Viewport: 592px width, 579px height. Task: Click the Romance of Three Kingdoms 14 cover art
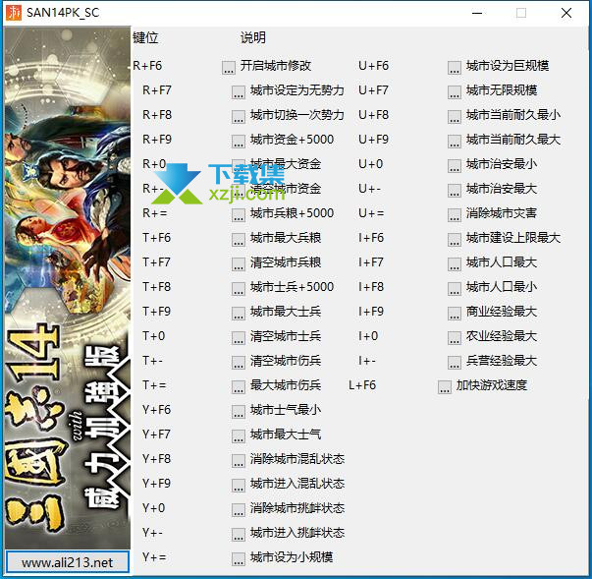(67, 287)
